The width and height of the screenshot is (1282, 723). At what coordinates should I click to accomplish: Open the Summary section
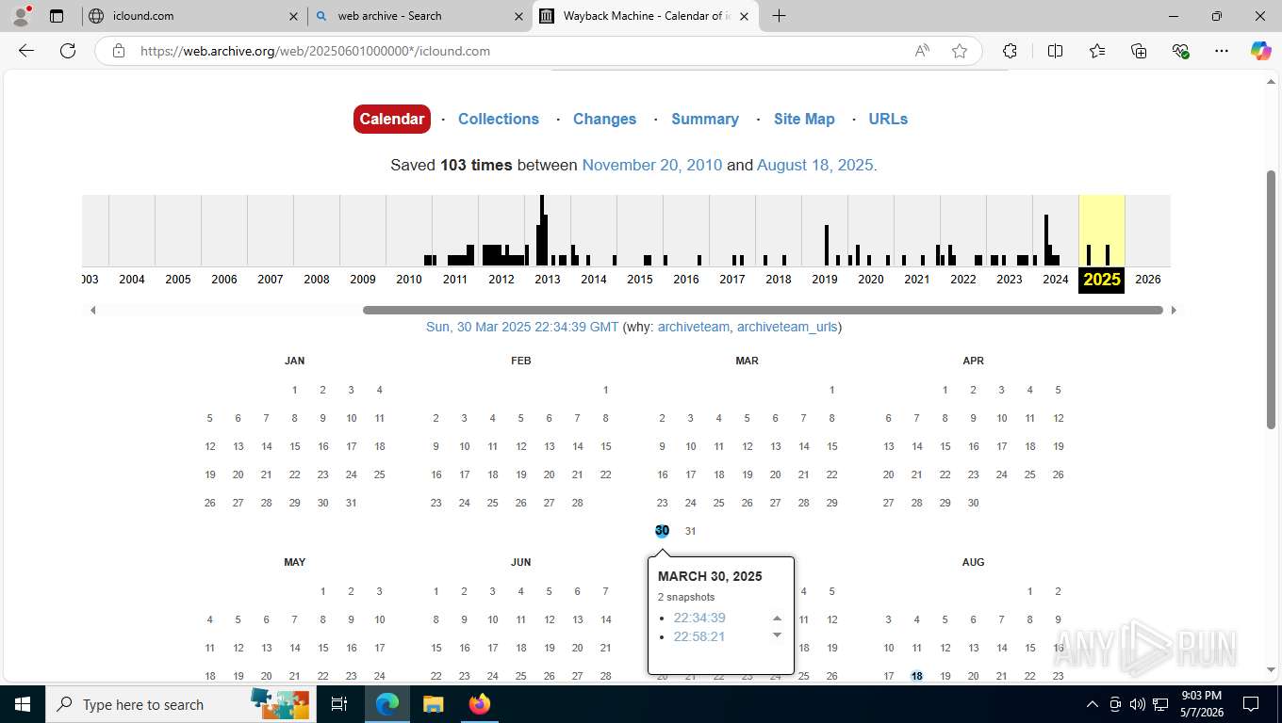pos(705,119)
